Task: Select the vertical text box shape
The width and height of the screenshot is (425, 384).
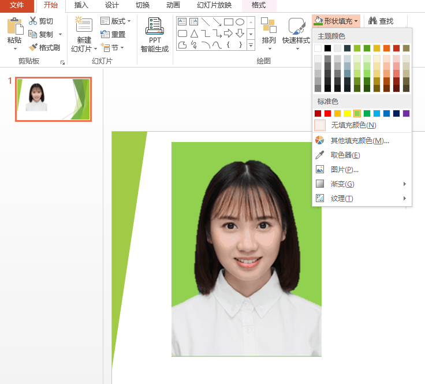Action: pos(193,21)
